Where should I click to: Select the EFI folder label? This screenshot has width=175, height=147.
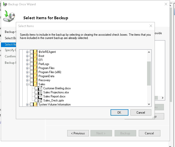tap(41, 60)
